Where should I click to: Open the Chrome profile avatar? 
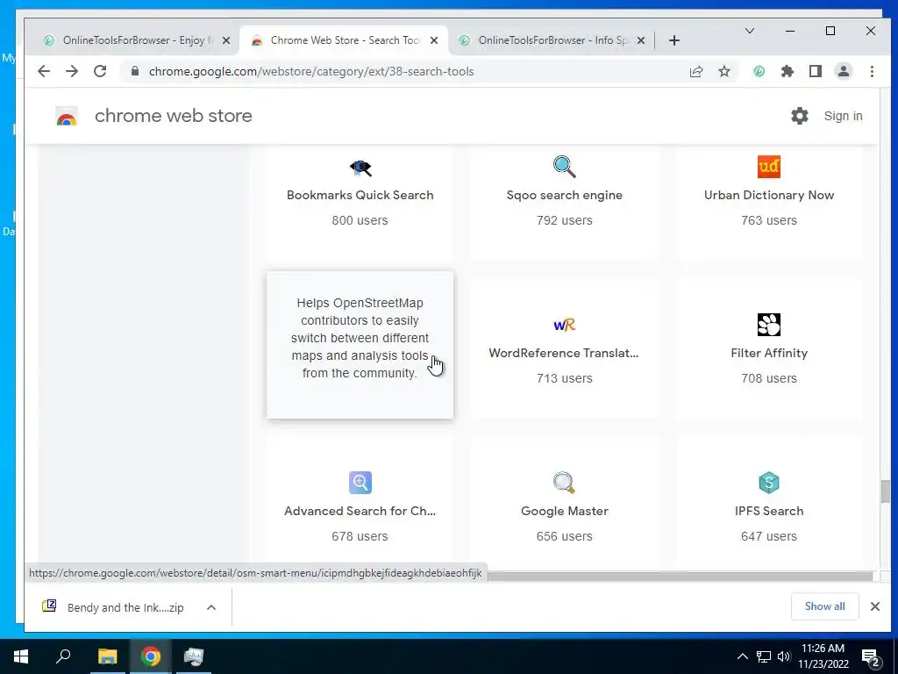844,71
